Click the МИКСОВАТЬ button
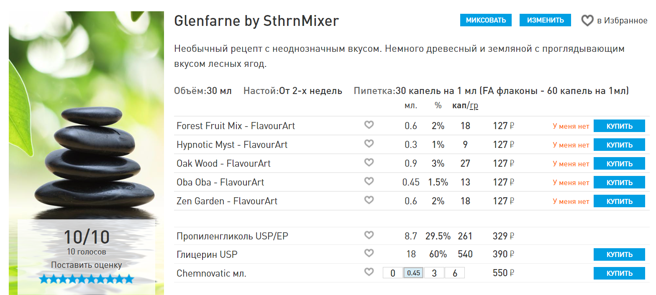This screenshot has width=656, height=295. pos(486,20)
